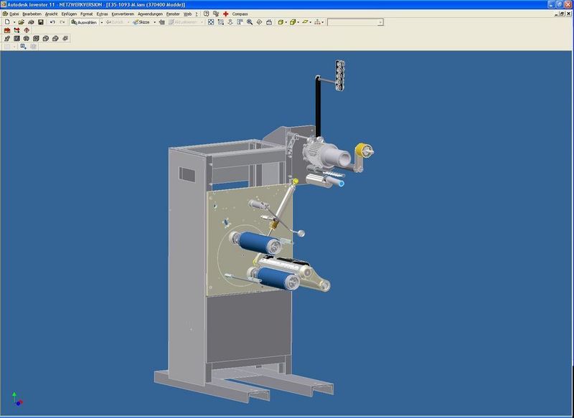Save the assembly with the Speichern icon
This screenshot has height=418, width=574.
(40, 24)
